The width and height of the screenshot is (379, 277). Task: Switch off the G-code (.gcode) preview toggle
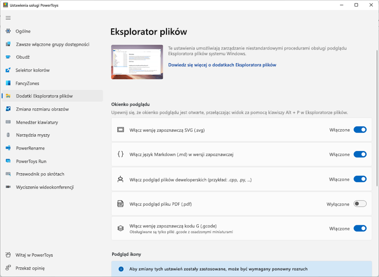[360, 228]
